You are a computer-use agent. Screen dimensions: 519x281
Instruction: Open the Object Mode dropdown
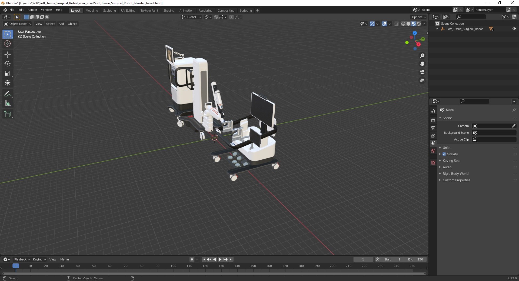click(x=18, y=24)
